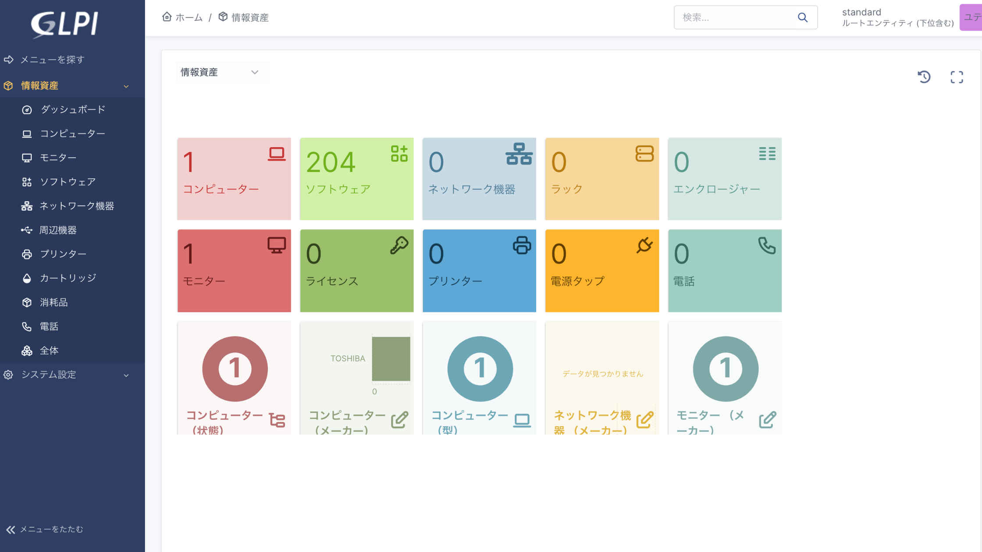Click メニューを探す label in sidebar
This screenshot has height=552, width=982.
[52, 60]
